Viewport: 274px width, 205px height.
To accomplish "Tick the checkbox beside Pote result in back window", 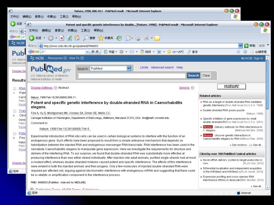I will [15, 134].
